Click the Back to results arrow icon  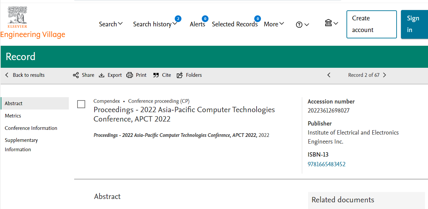[7, 75]
